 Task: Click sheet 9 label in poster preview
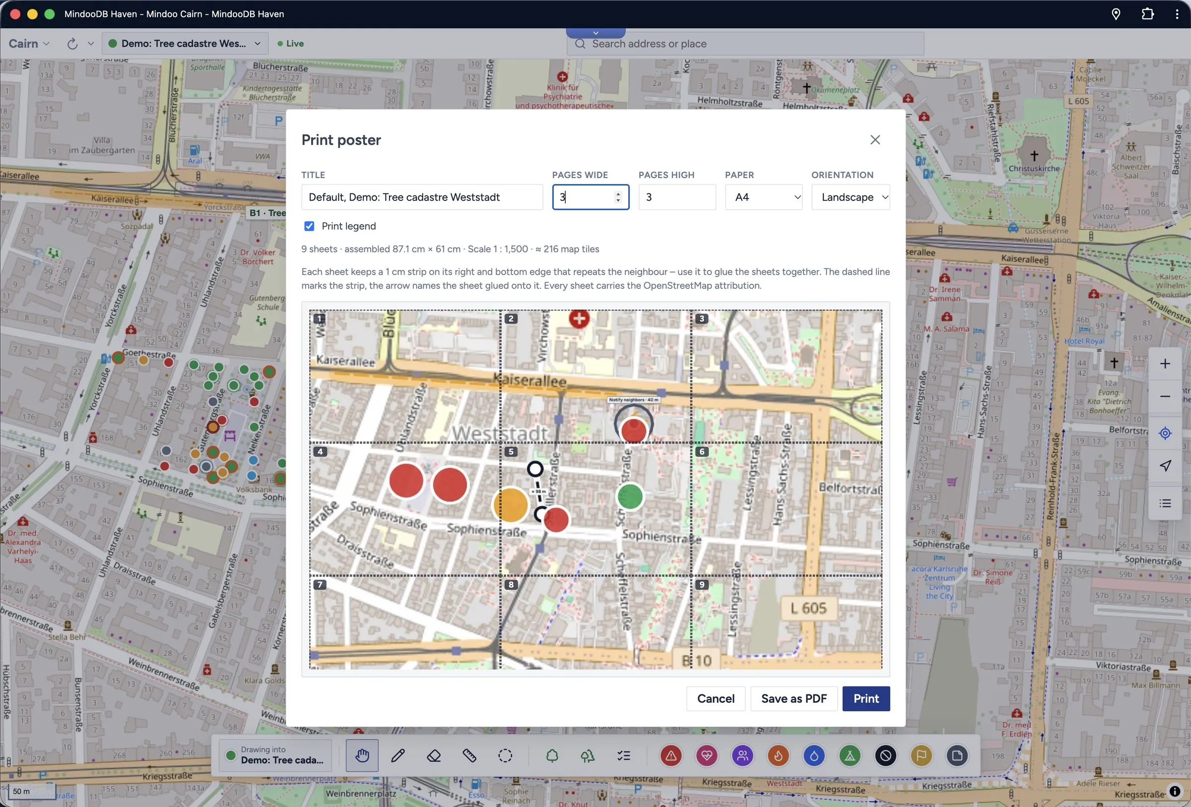(x=702, y=585)
